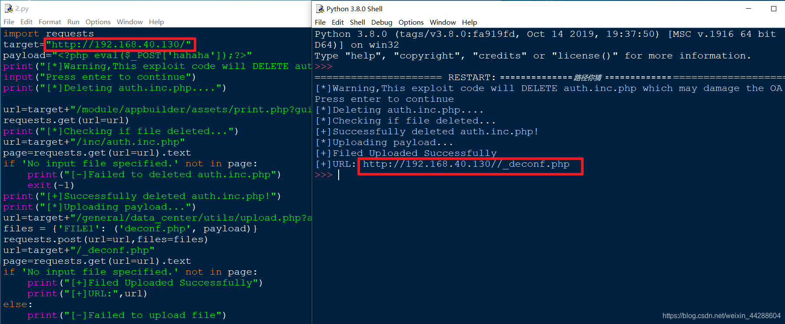785x324 pixels.
Task: Click the RESTART line in shell output
Action: click(549, 77)
